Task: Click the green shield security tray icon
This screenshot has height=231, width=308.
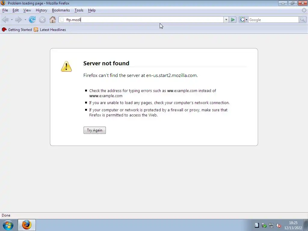Action: coord(264,226)
